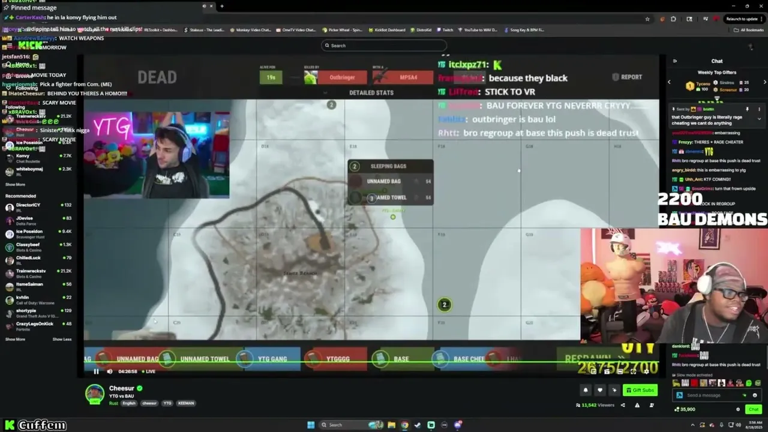The image size is (768, 432).
Task: Open shortypie recommended channel
Action: click(x=38, y=313)
